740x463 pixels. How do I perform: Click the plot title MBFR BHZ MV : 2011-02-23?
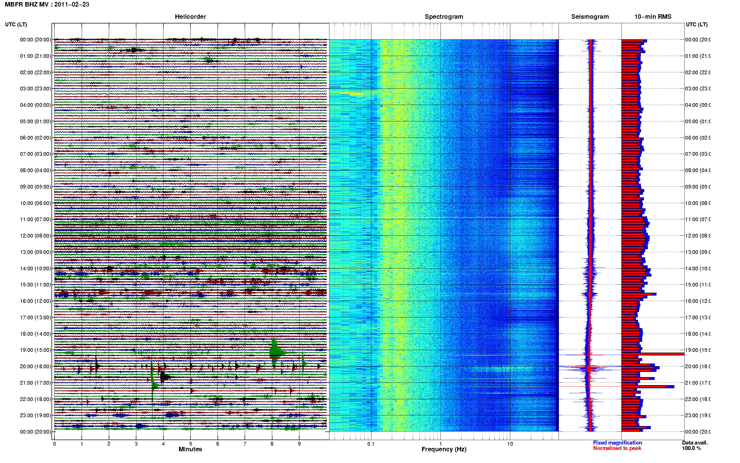click(x=47, y=4)
